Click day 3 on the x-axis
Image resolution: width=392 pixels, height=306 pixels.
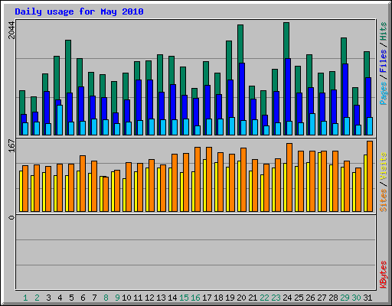coord(48,298)
